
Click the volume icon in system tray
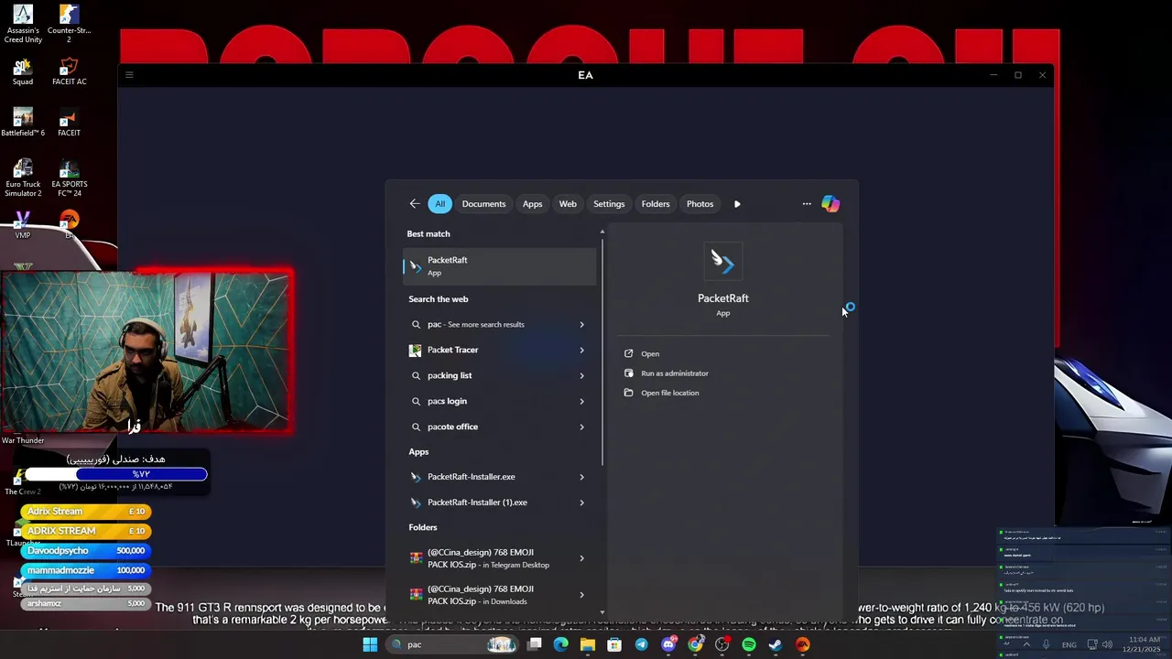(x=1107, y=644)
